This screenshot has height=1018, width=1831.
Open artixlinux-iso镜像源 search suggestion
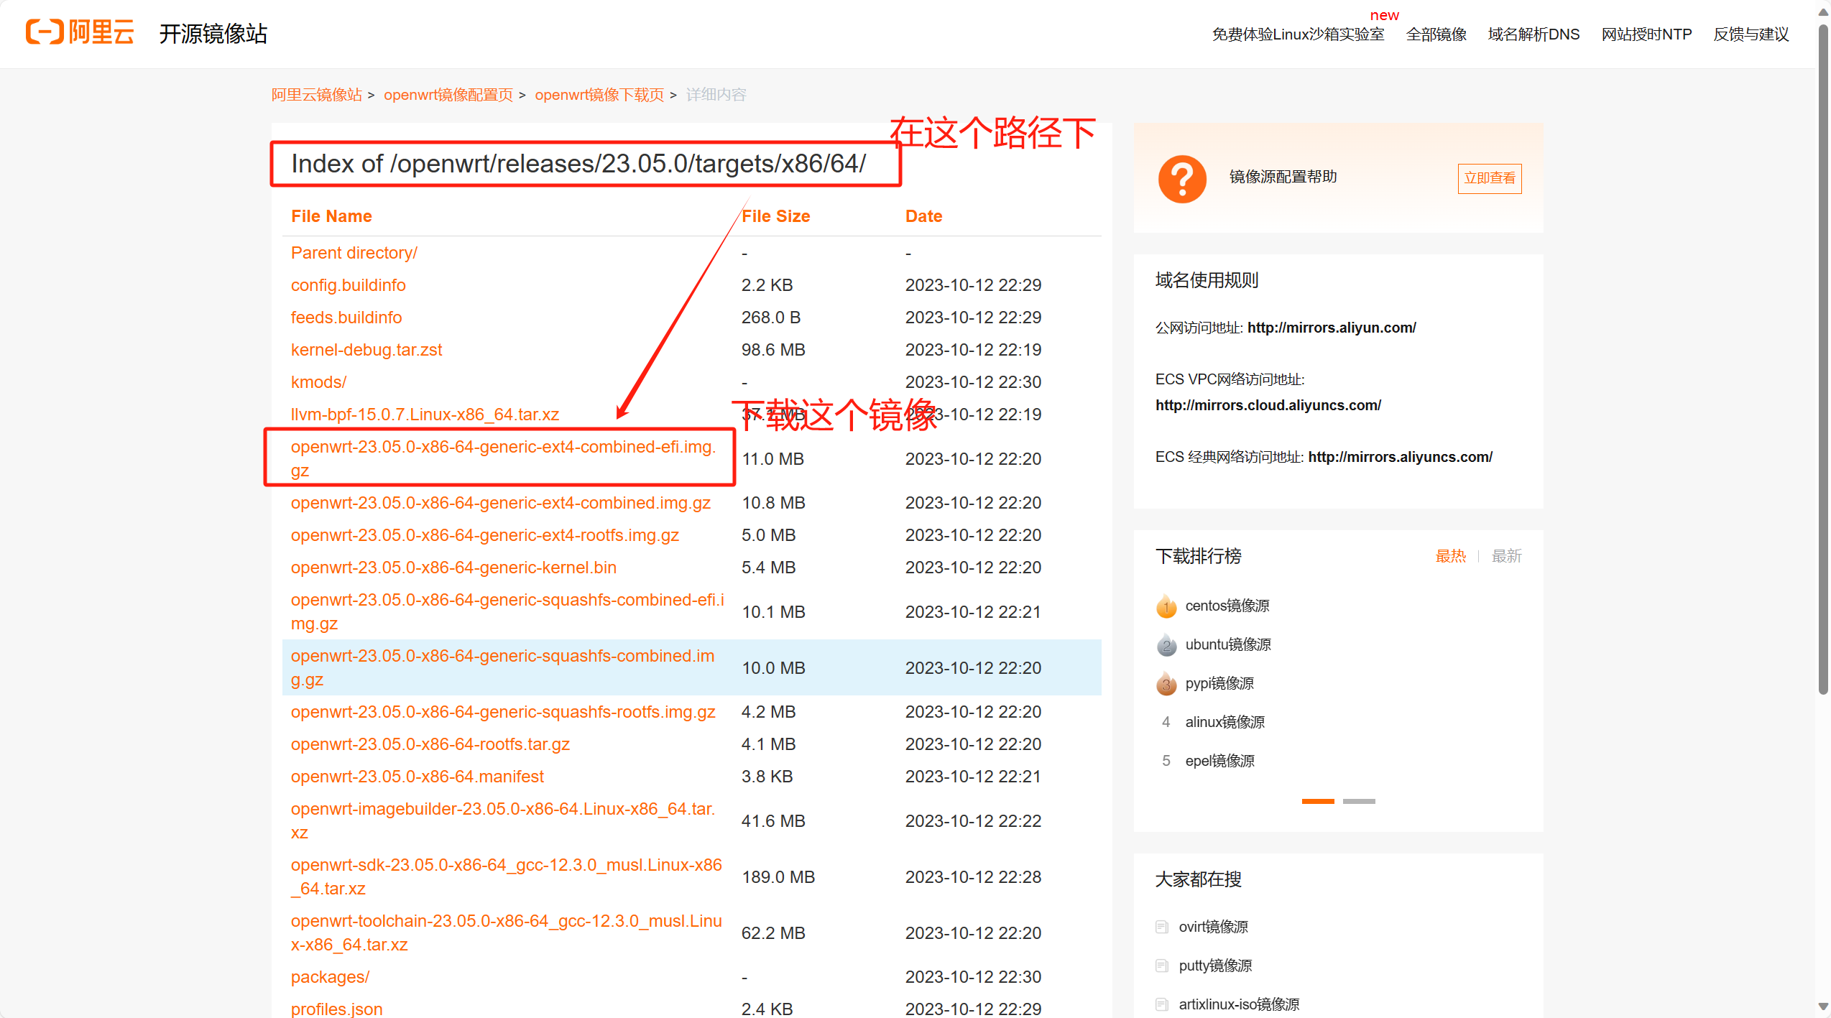pyautogui.click(x=1239, y=1004)
